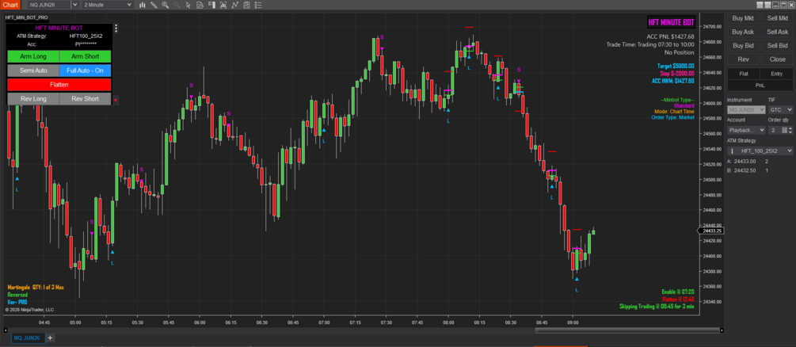The height and width of the screenshot is (347, 796).
Task: Click the zoom out magnifier icon
Action: tap(177, 5)
